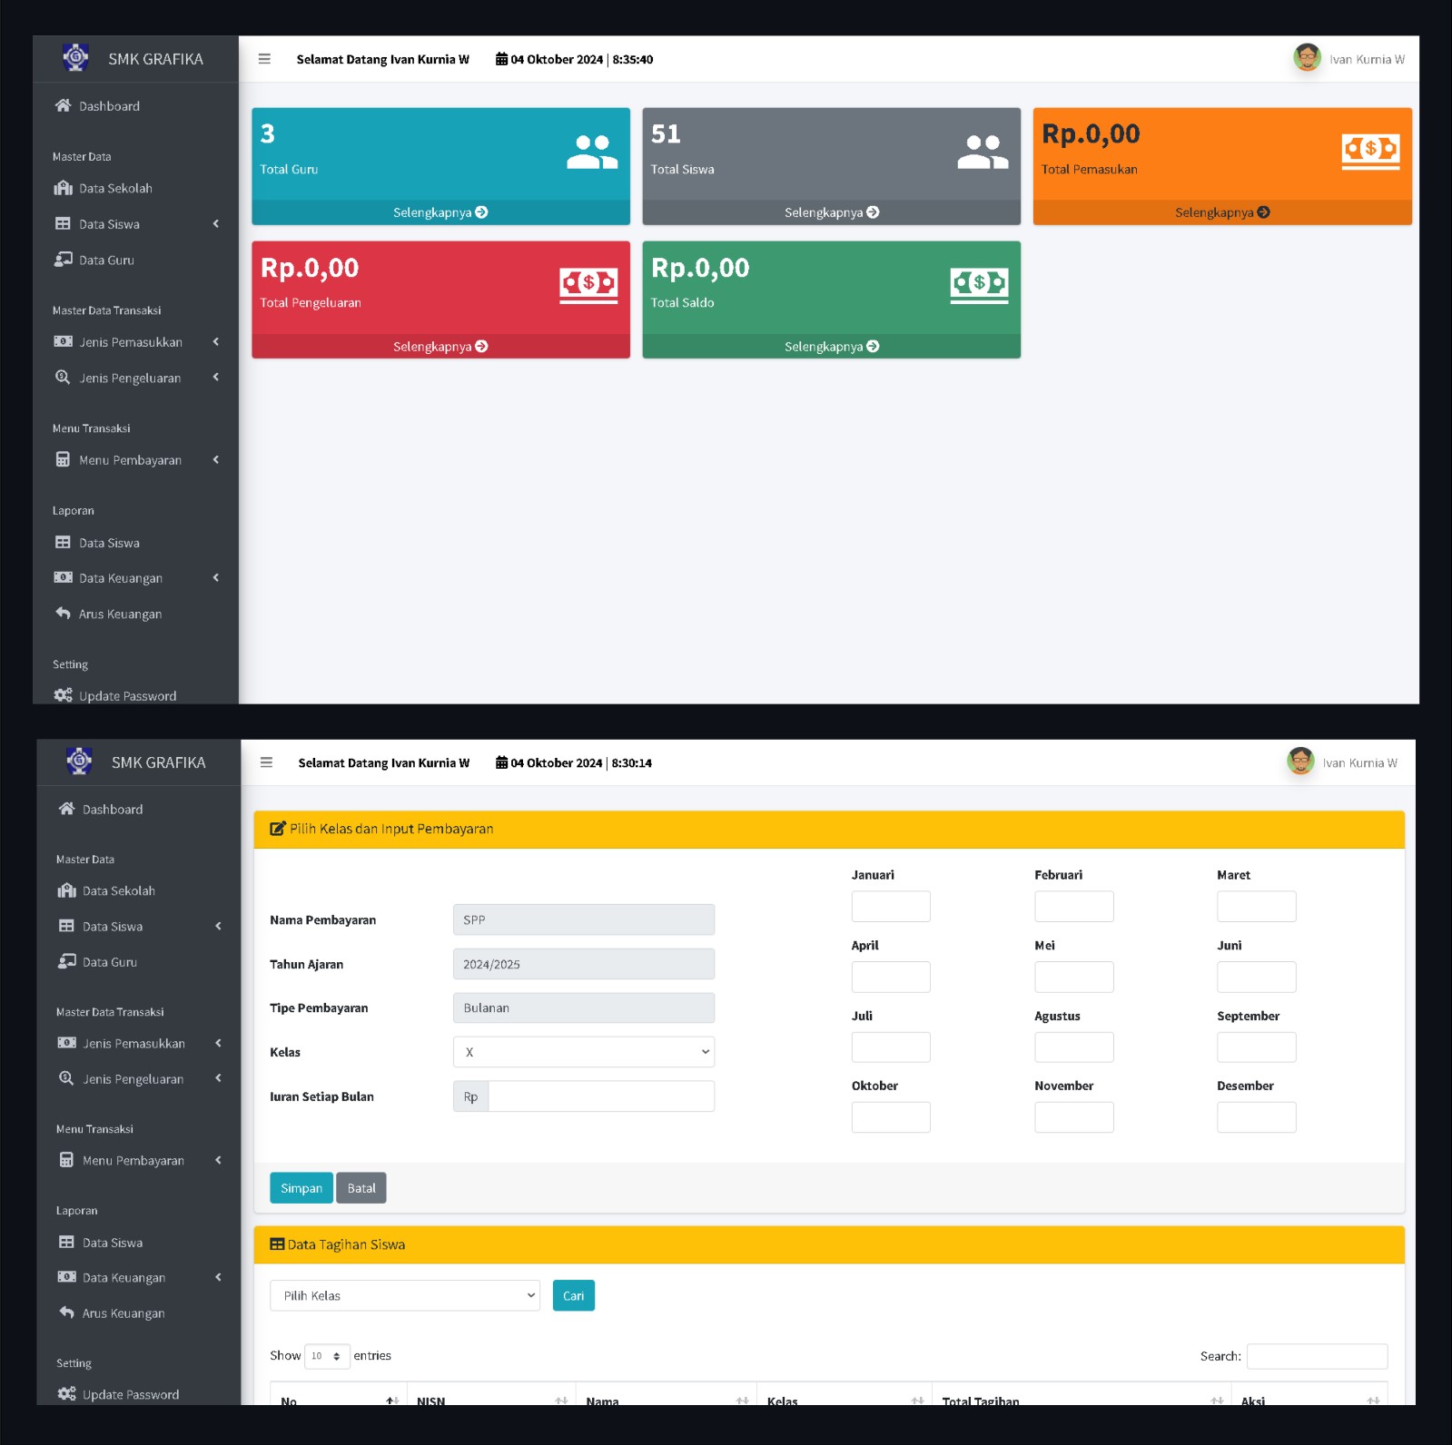Click SMK GRAFIKA logo in bottom screen sidebar
The width and height of the screenshot is (1452, 1445).
pyautogui.click(x=80, y=761)
